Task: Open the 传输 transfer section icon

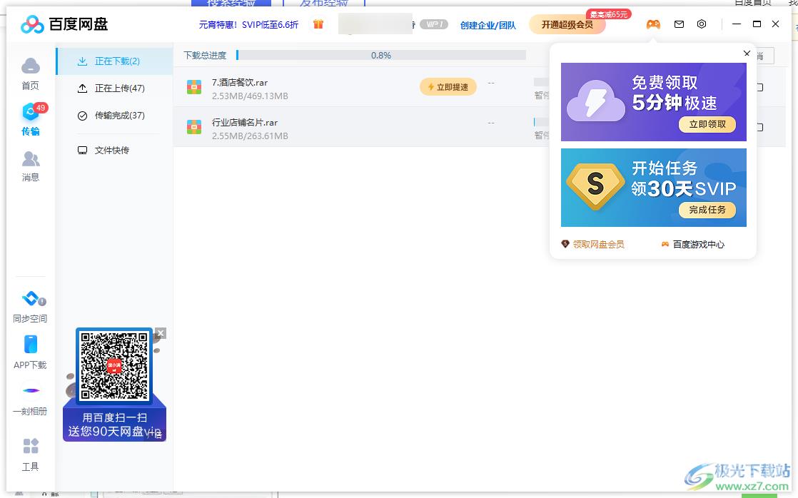Action: (x=31, y=111)
